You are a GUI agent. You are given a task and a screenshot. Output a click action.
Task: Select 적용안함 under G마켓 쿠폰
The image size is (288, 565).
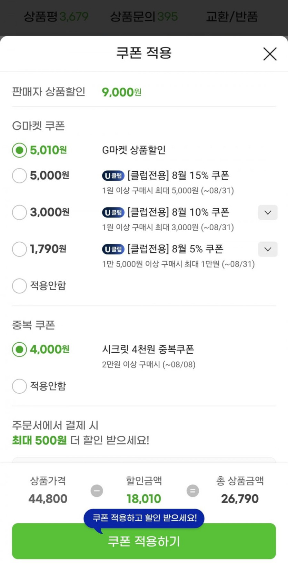point(19,286)
